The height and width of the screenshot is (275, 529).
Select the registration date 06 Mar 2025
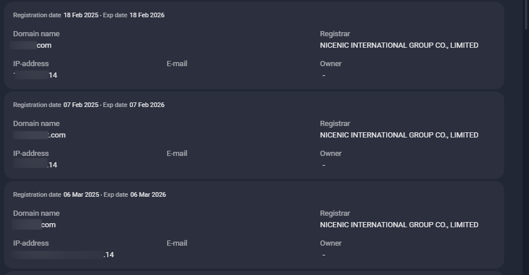81,194
